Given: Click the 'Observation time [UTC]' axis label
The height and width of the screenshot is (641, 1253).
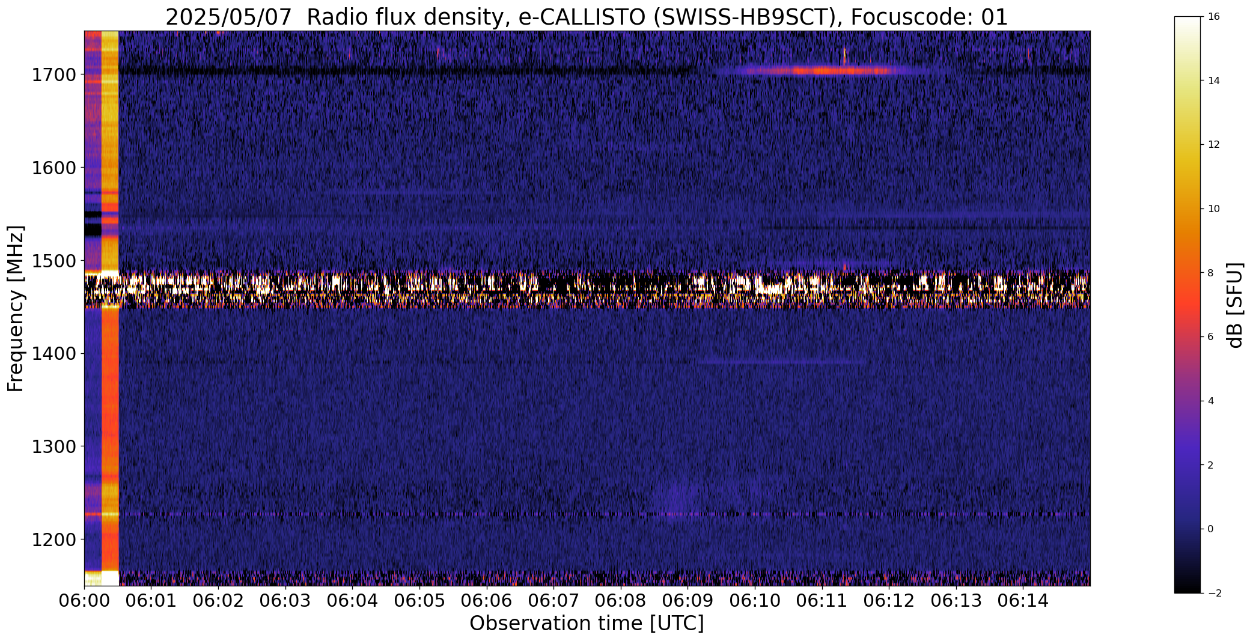Looking at the screenshot, I should pyautogui.click(x=587, y=624).
